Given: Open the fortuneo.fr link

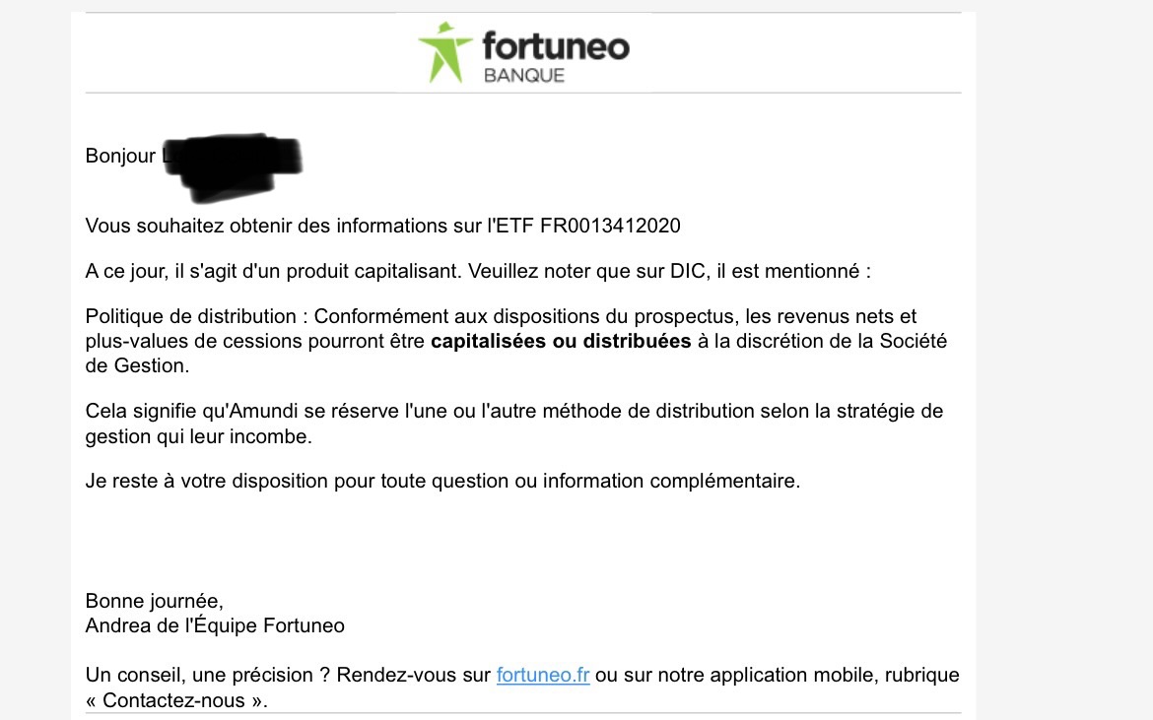Looking at the screenshot, I should pos(543,676).
